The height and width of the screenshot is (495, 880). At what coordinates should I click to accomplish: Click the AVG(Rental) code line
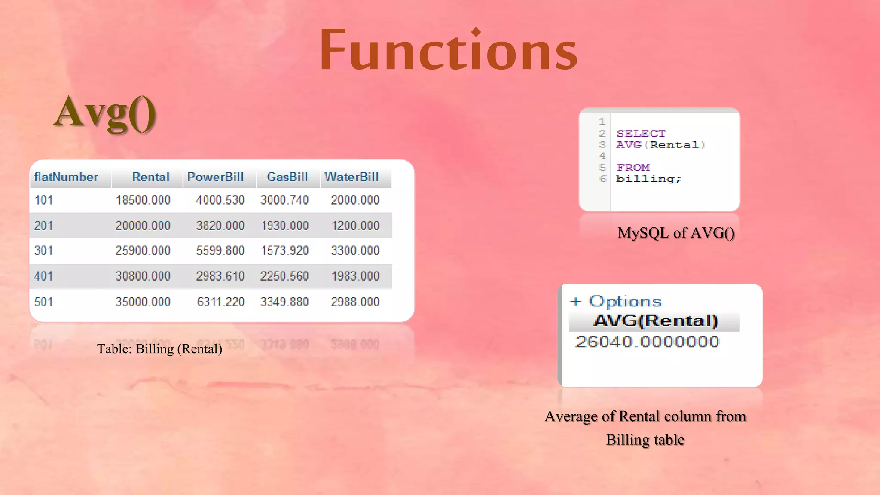[660, 145]
